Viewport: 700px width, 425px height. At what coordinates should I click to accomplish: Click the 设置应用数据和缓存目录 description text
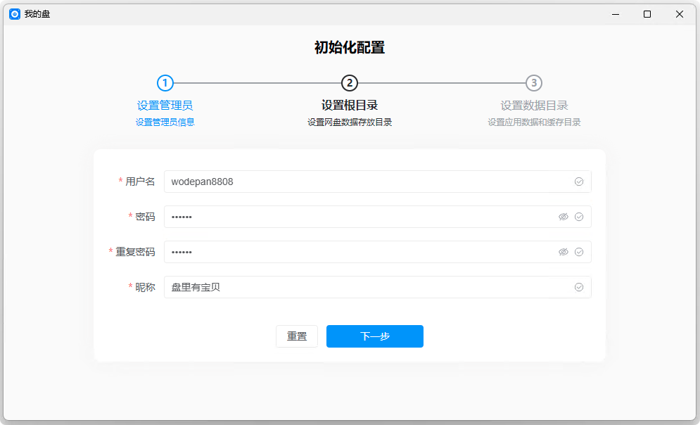(x=534, y=122)
